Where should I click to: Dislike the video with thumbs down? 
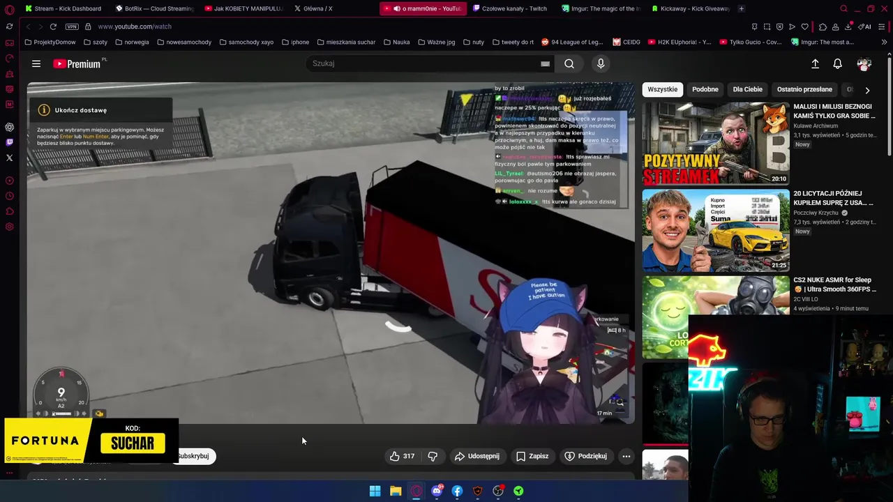(x=433, y=456)
